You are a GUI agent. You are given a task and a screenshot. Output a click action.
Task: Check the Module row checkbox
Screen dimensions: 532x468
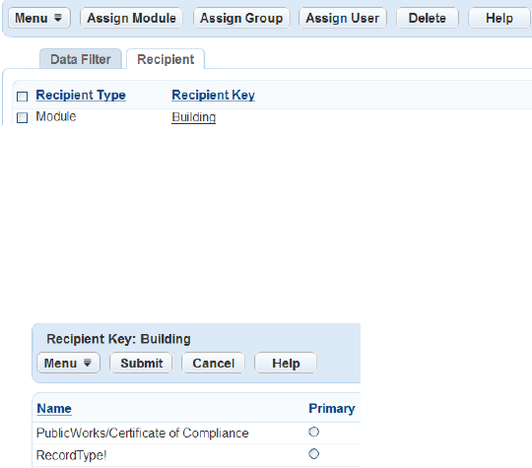pos(22,118)
